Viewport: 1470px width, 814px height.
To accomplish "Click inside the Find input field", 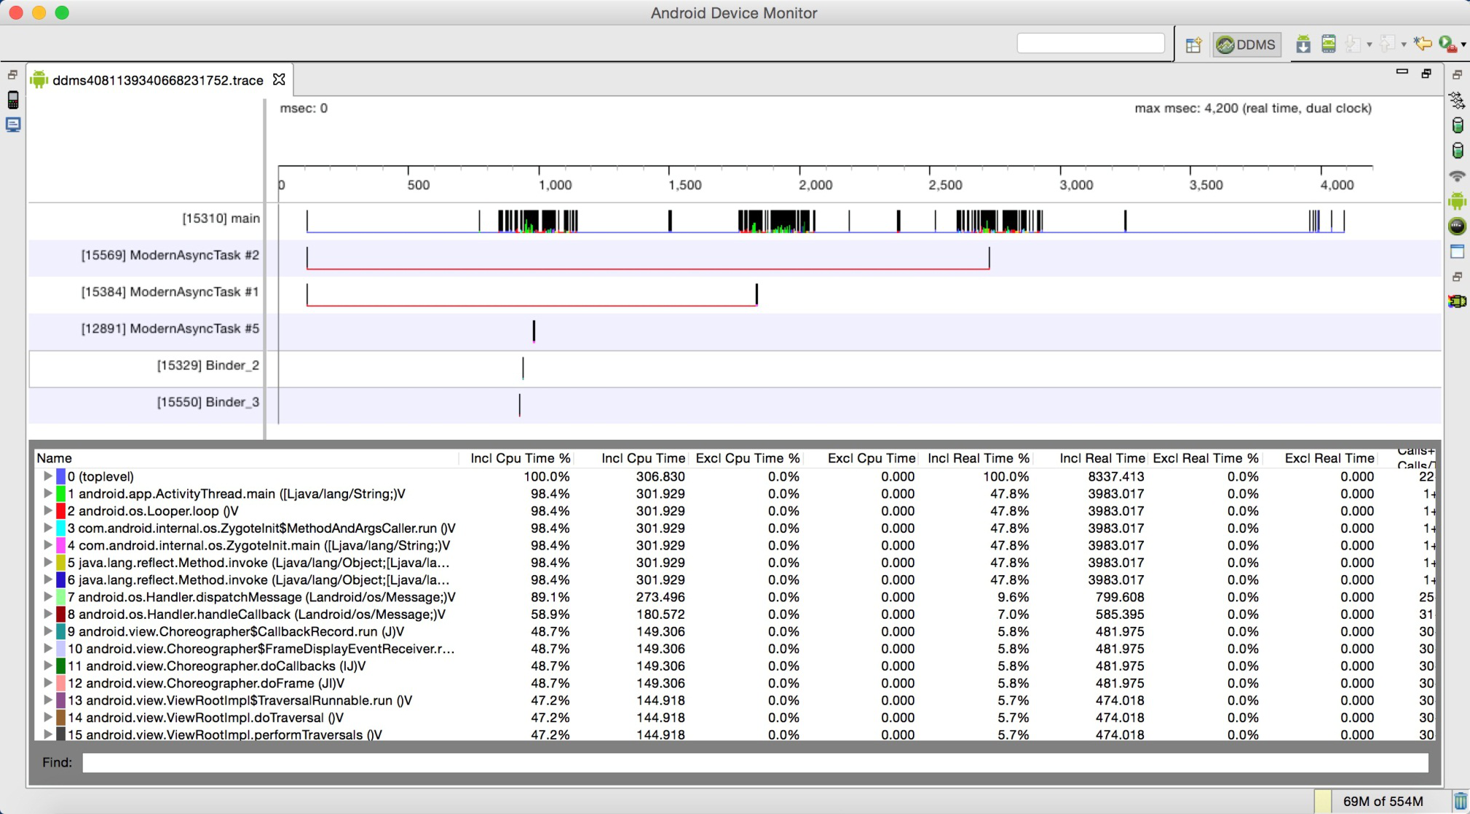I will point(754,762).
